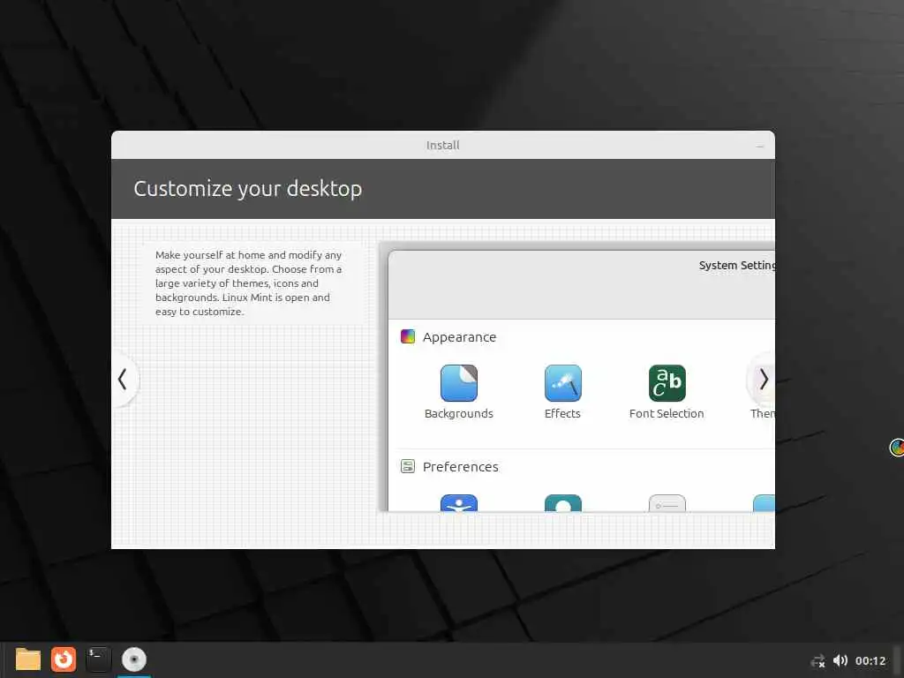The height and width of the screenshot is (678, 904).
Task: Click the Install window title bar
Action: [x=443, y=146]
